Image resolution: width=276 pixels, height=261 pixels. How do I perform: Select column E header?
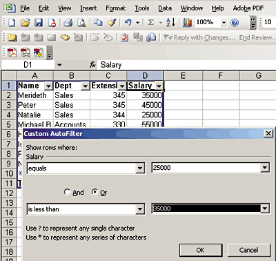(183, 75)
